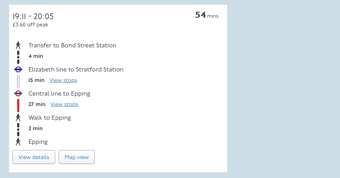The height and width of the screenshot is (178, 340).
Task: Click the Elizabeth line purple roundel icon
Action: click(18, 69)
